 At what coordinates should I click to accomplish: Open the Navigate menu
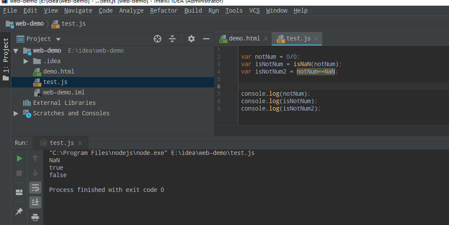pos(78,10)
